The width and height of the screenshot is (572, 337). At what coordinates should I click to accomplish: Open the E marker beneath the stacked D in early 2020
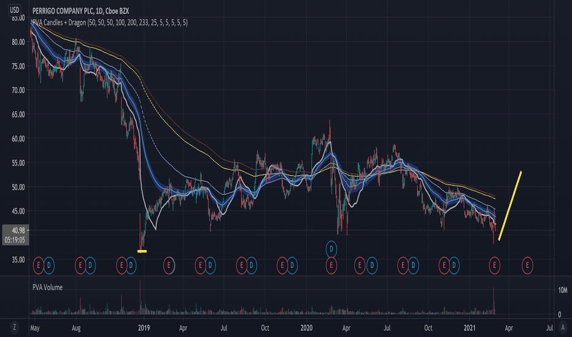click(331, 265)
